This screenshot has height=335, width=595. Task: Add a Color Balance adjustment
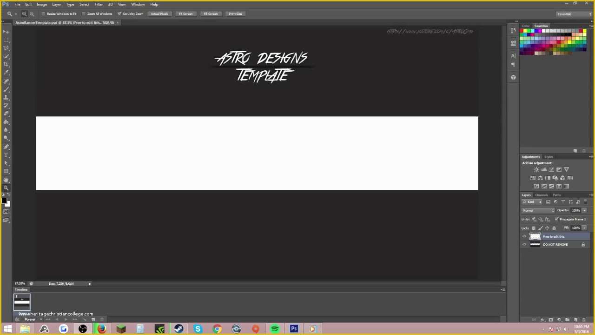[x=540, y=178]
